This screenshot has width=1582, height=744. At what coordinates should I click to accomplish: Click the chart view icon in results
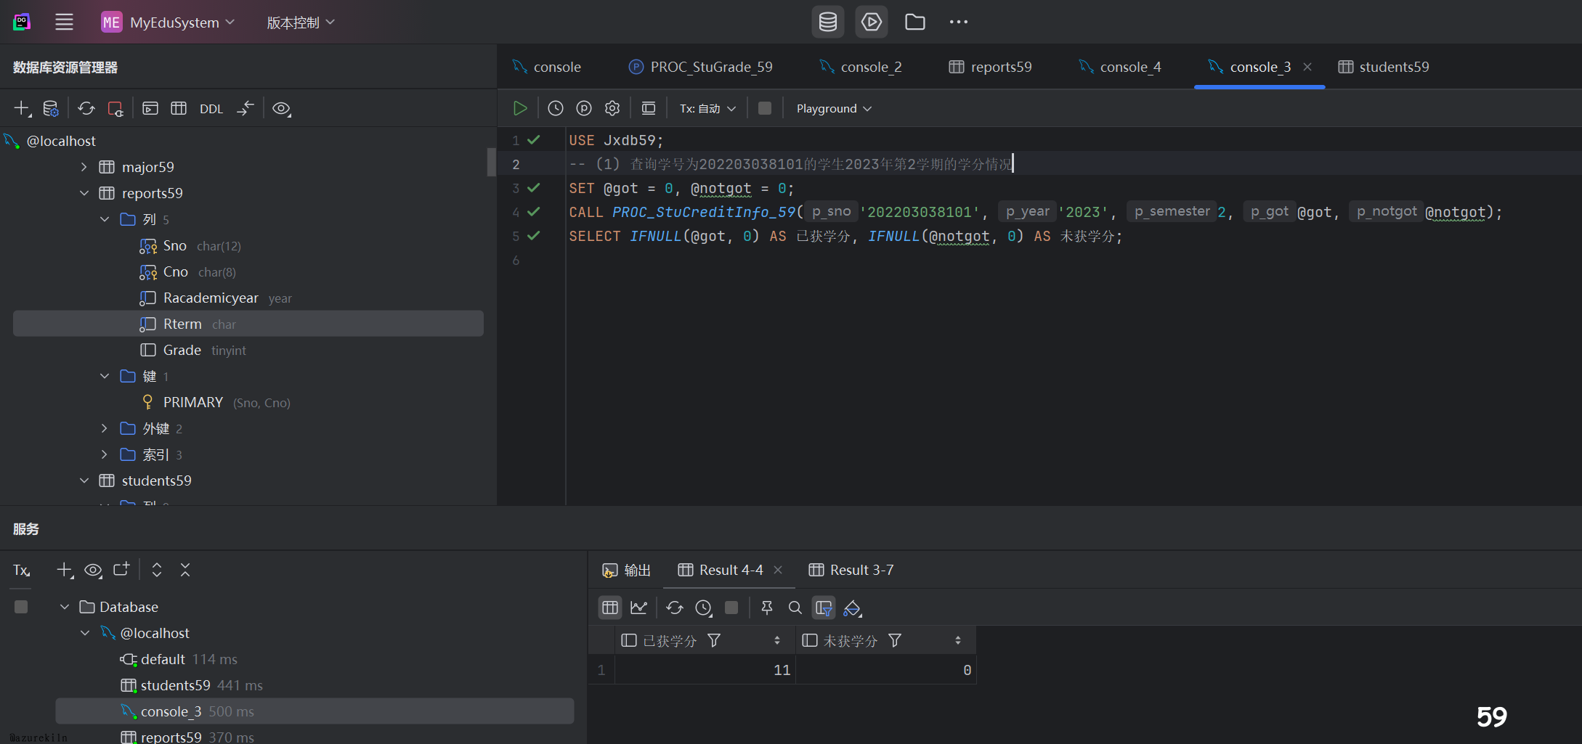coord(638,608)
